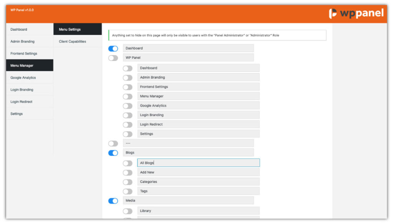Edit the '---' separator label field

click(x=188, y=143)
